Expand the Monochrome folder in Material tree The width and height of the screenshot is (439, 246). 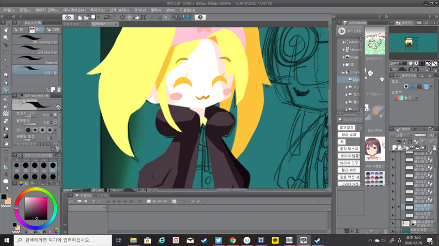point(343,42)
